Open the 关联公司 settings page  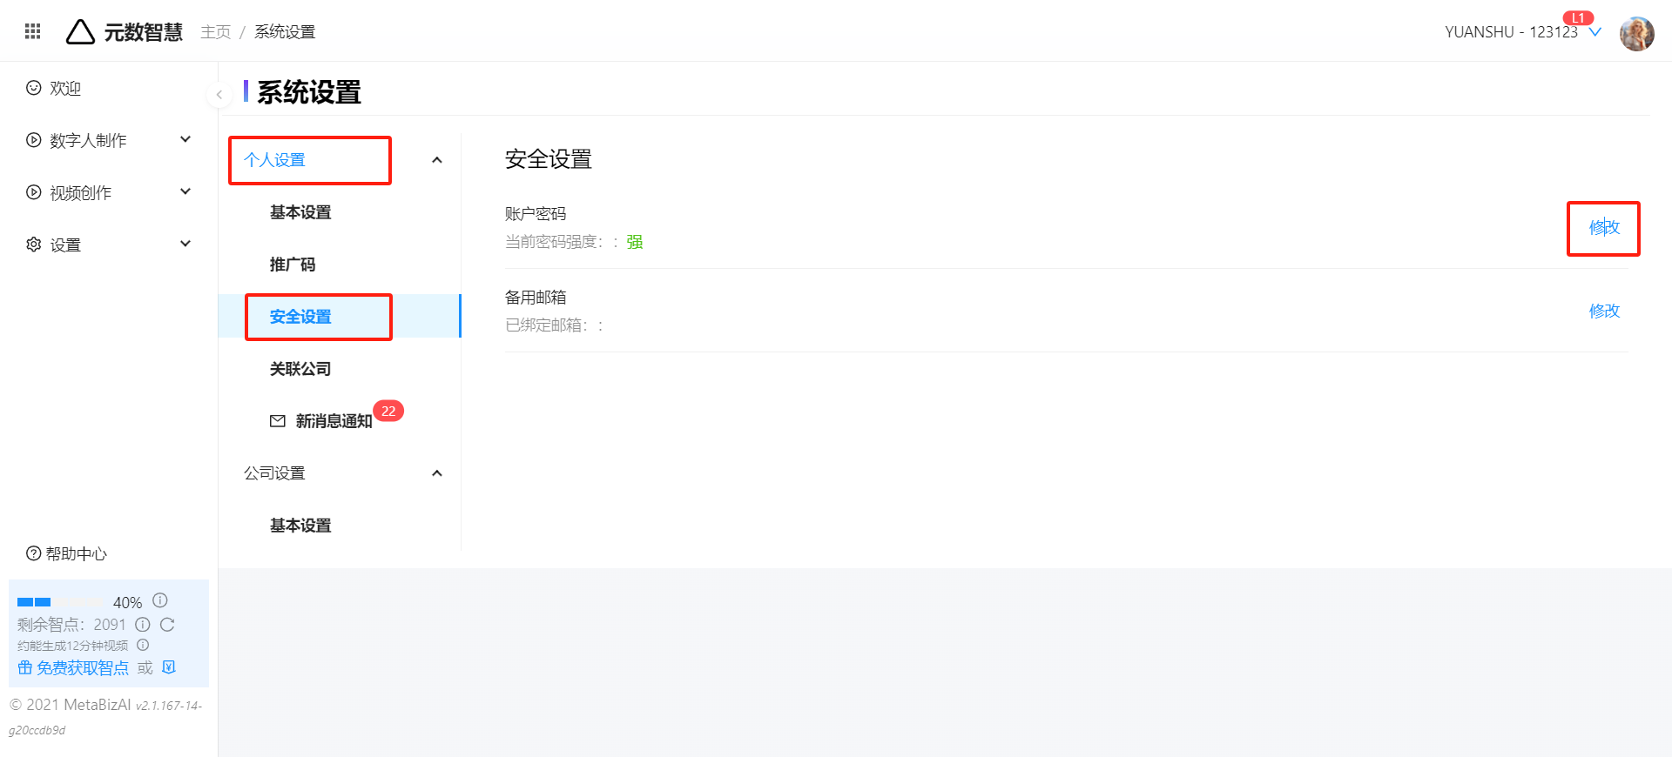coord(300,369)
